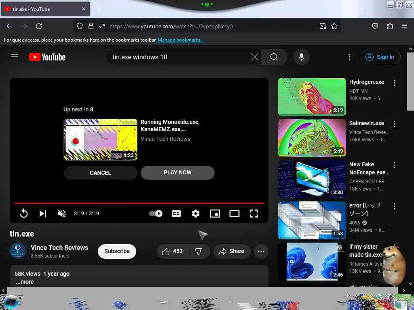Open Windows Start orb in taskbar

(11, 302)
